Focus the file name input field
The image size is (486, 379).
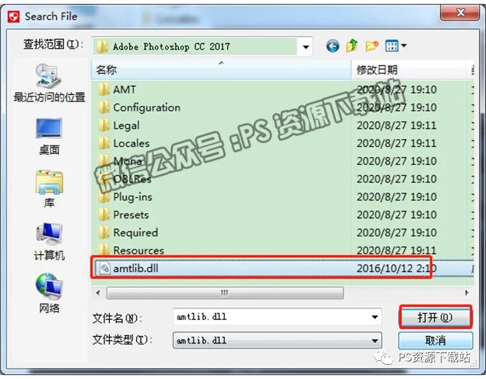pyautogui.click(x=272, y=317)
